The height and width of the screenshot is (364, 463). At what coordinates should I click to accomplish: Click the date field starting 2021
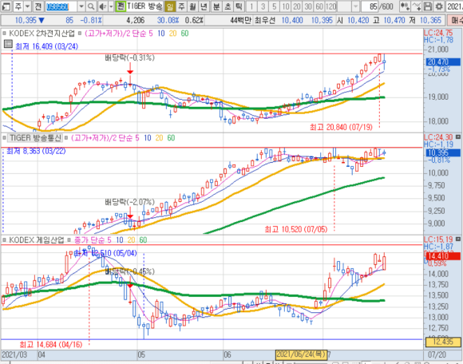[454, 6]
